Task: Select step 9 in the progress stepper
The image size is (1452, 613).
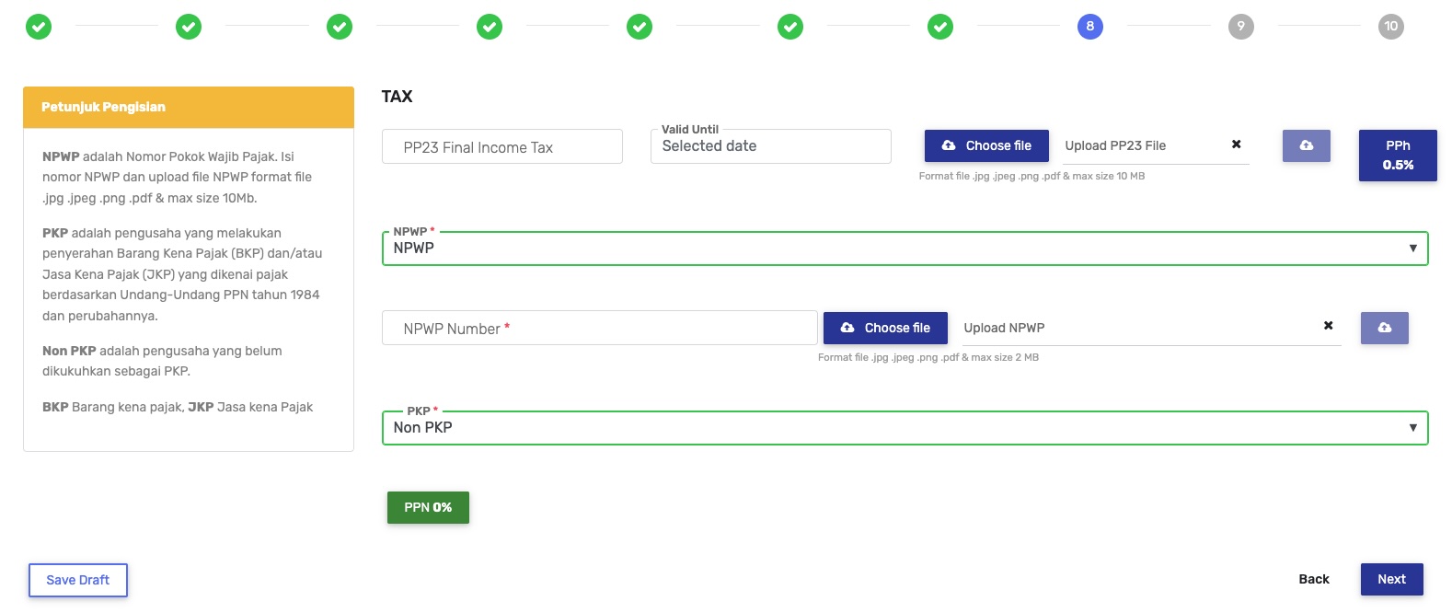Action: (1240, 27)
